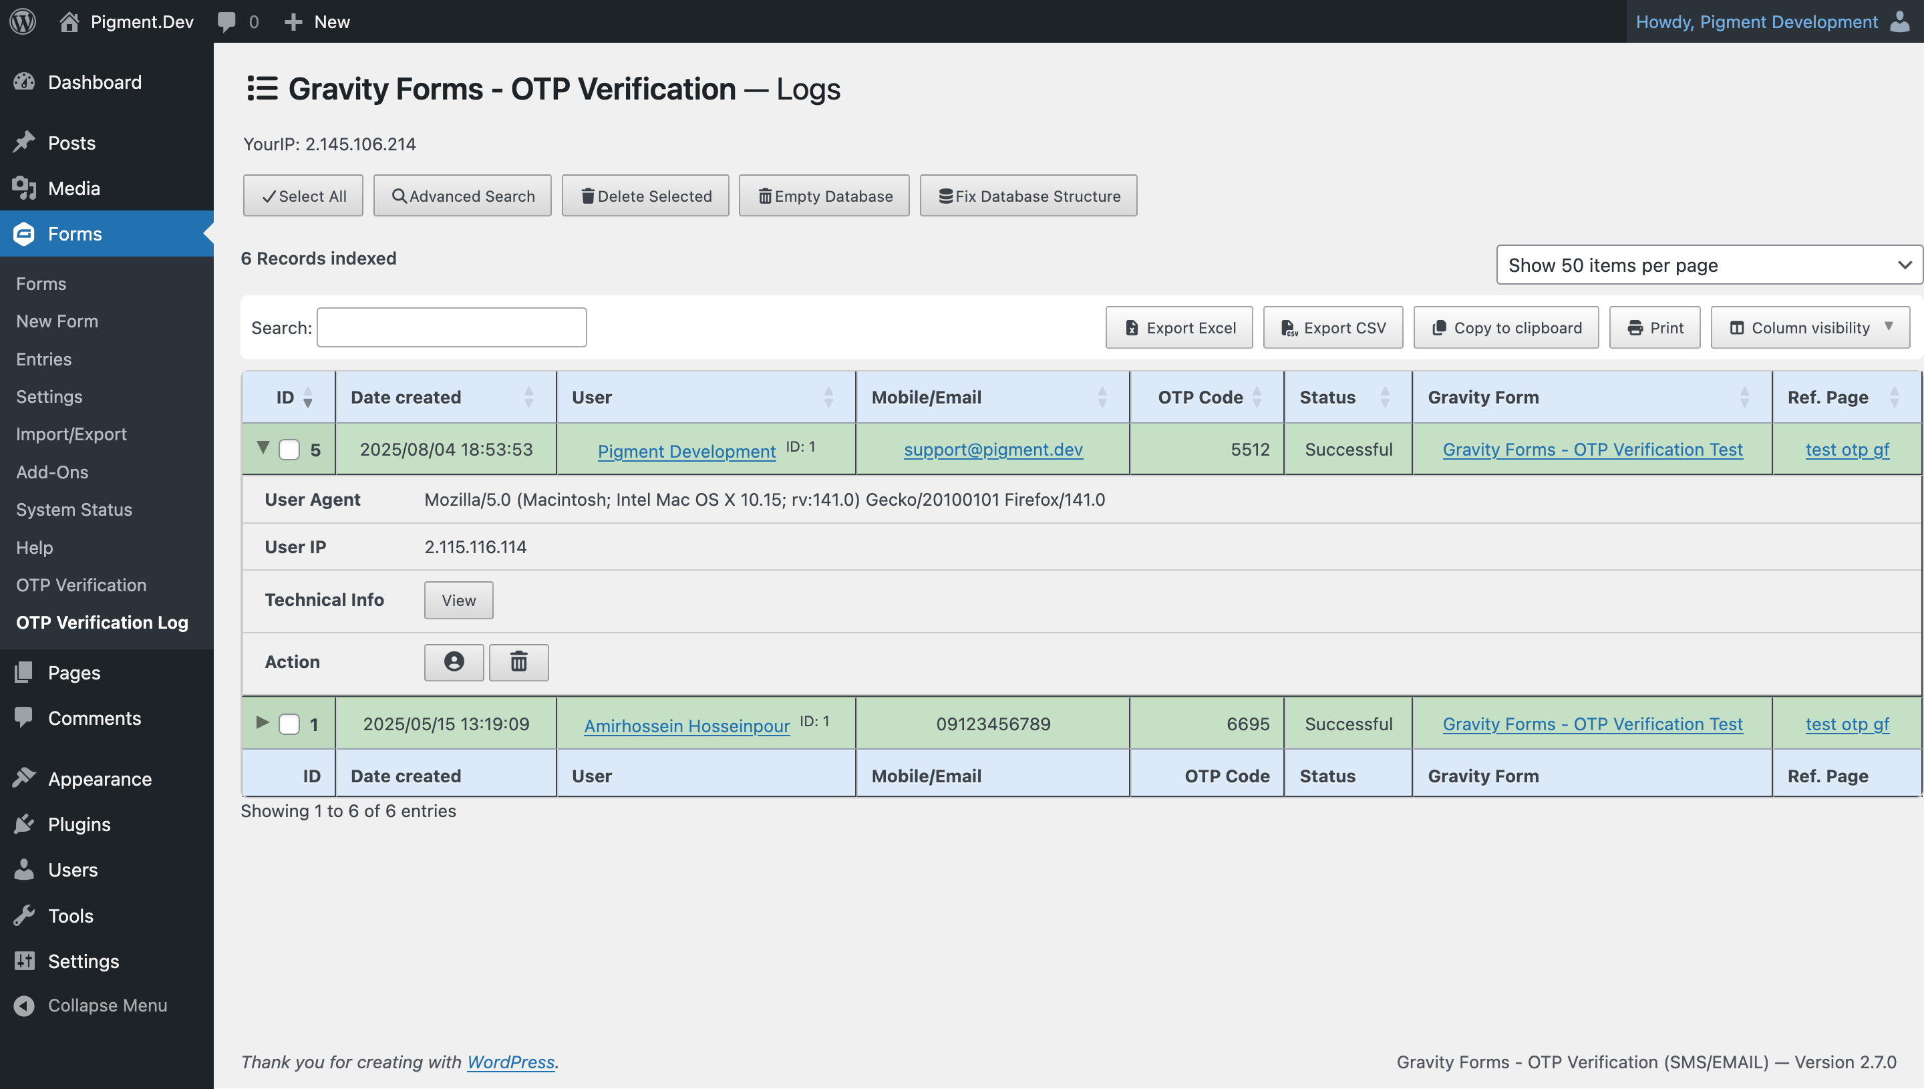This screenshot has width=1924, height=1089.
Task: Click the user avatar icon at top right
Action: (1899, 21)
